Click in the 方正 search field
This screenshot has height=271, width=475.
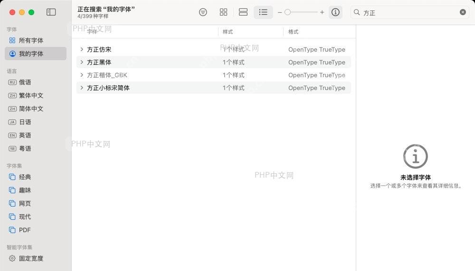click(x=410, y=12)
